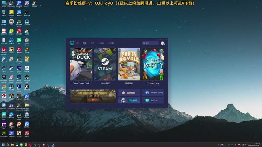
Task: Open the OBS Studio desktop icon
Action: [11, 4]
